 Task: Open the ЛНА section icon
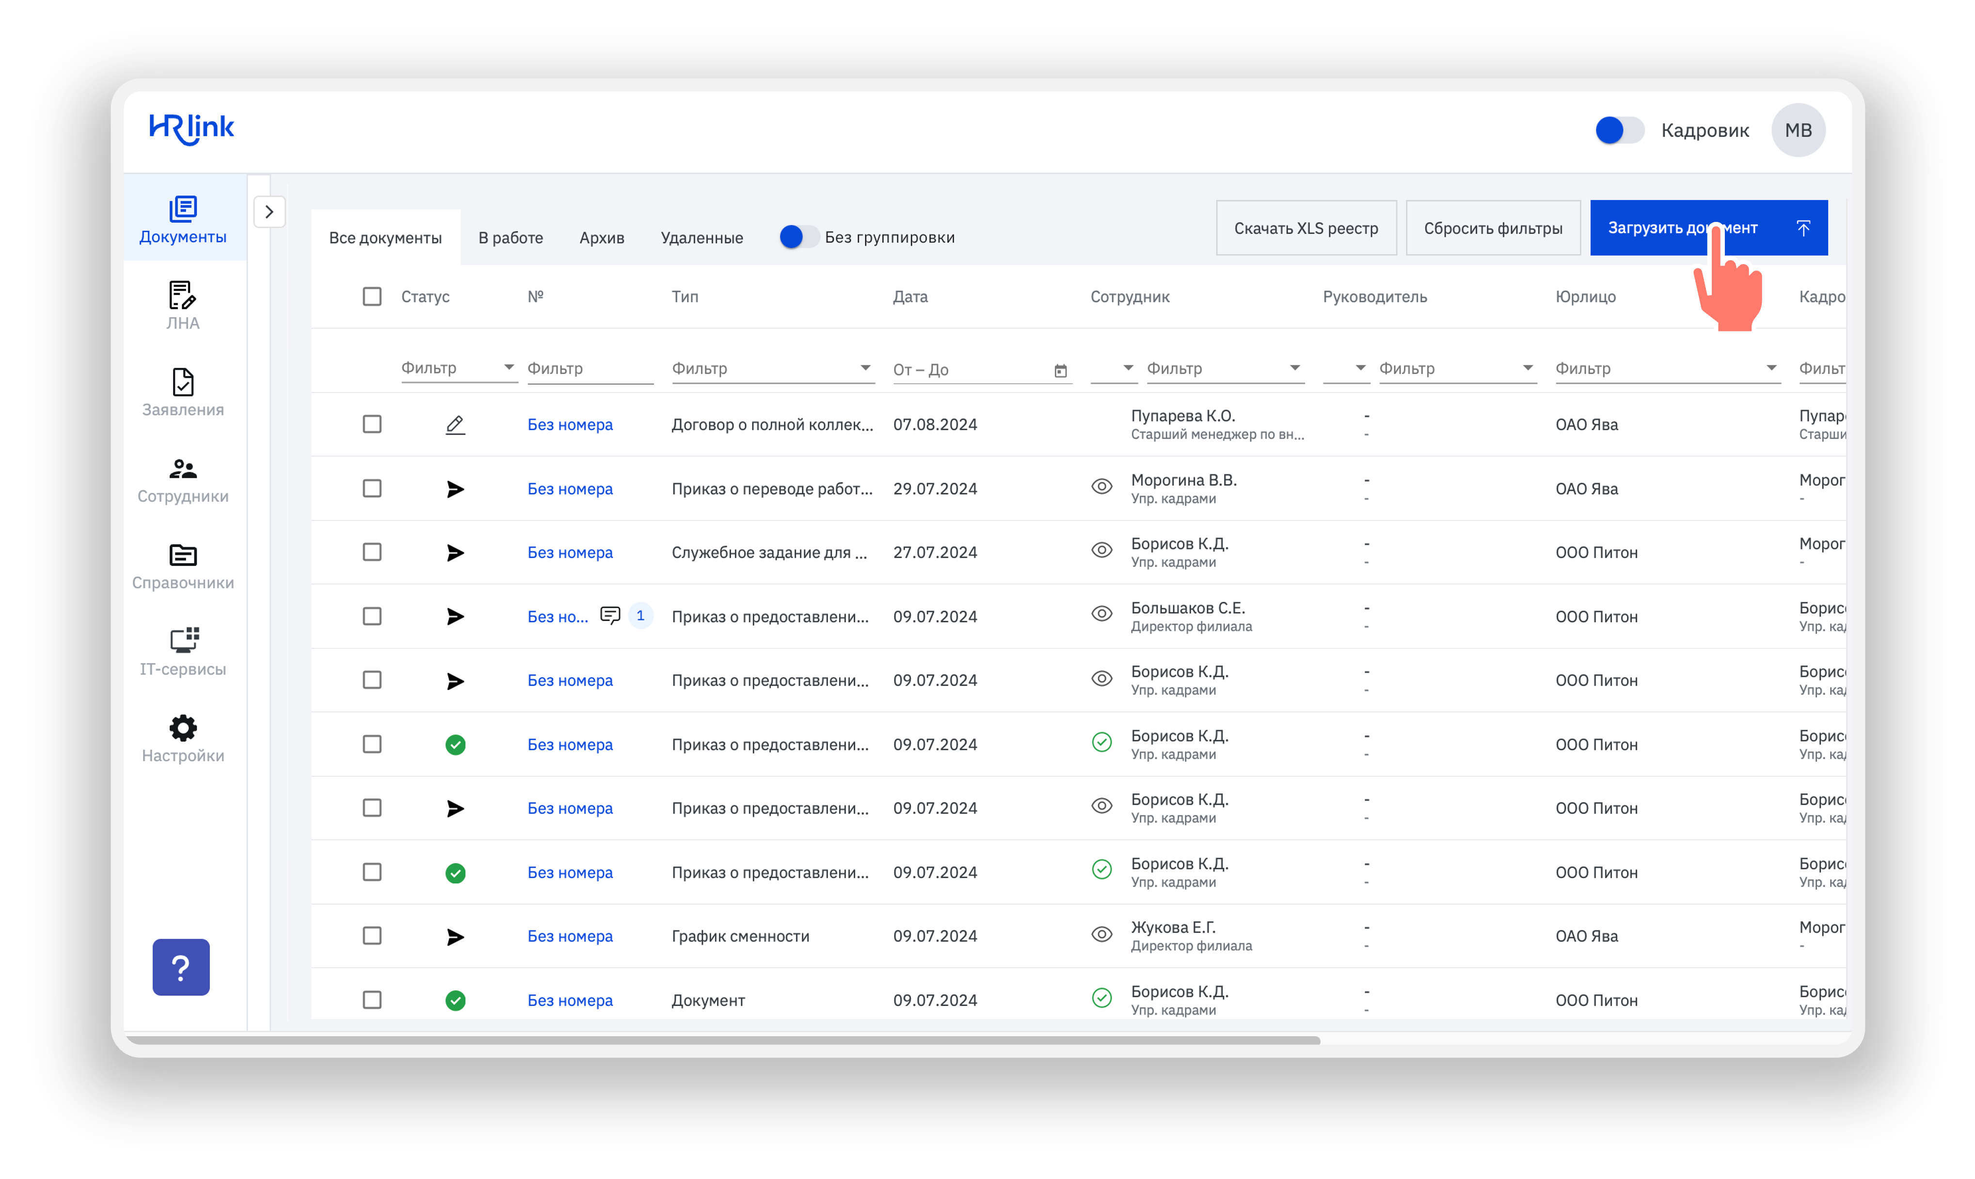tap(183, 296)
